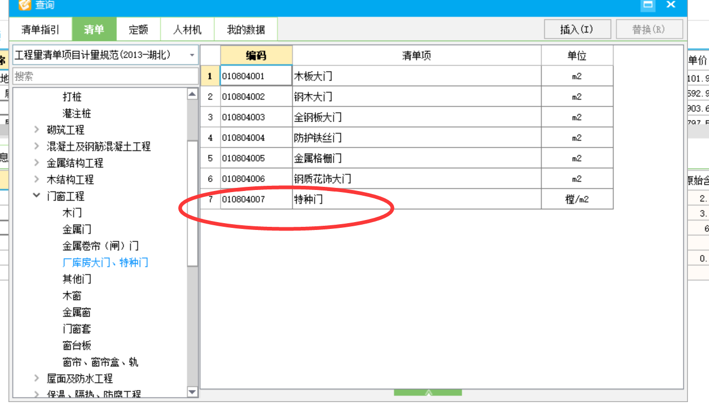This screenshot has height=411, width=709.
Task: Select the 全钢板大门 row
Action: [407, 117]
